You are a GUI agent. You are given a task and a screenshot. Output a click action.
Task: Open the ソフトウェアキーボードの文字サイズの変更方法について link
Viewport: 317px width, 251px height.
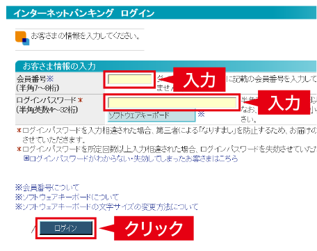(x=107, y=207)
